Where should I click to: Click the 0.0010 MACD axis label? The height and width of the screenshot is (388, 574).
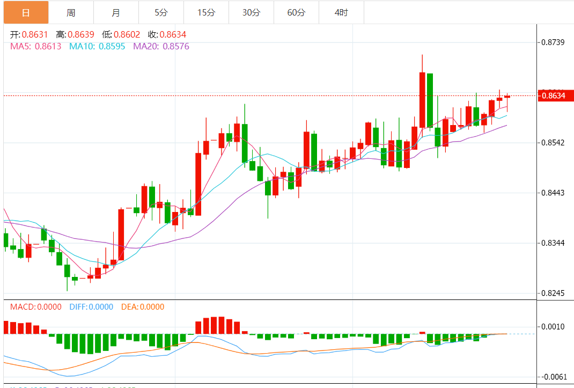(x=553, y=327)
